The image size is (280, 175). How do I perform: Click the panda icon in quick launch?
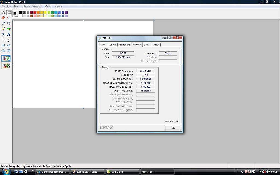tap(26, 172)
